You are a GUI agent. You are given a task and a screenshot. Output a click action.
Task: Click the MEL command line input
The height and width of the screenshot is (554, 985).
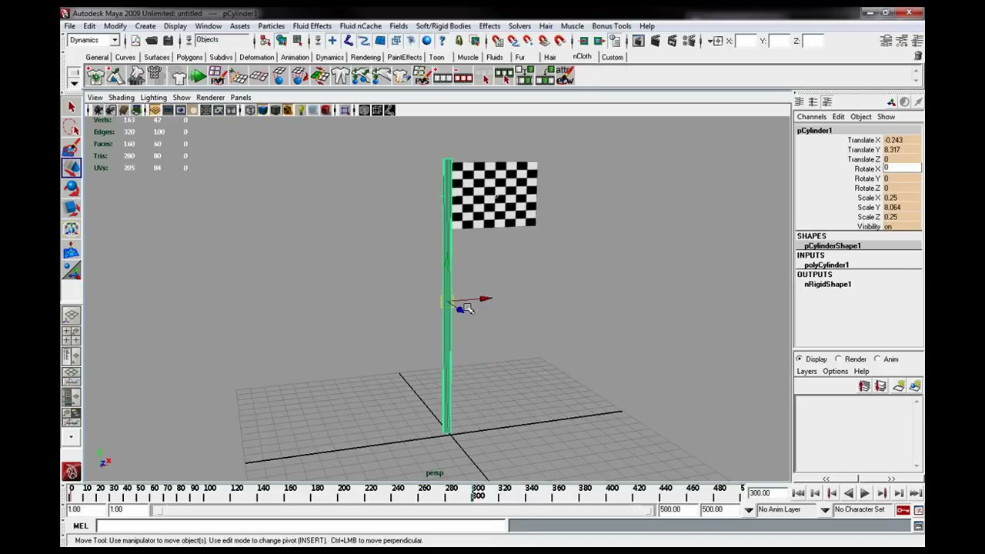[x=302, y=526]
